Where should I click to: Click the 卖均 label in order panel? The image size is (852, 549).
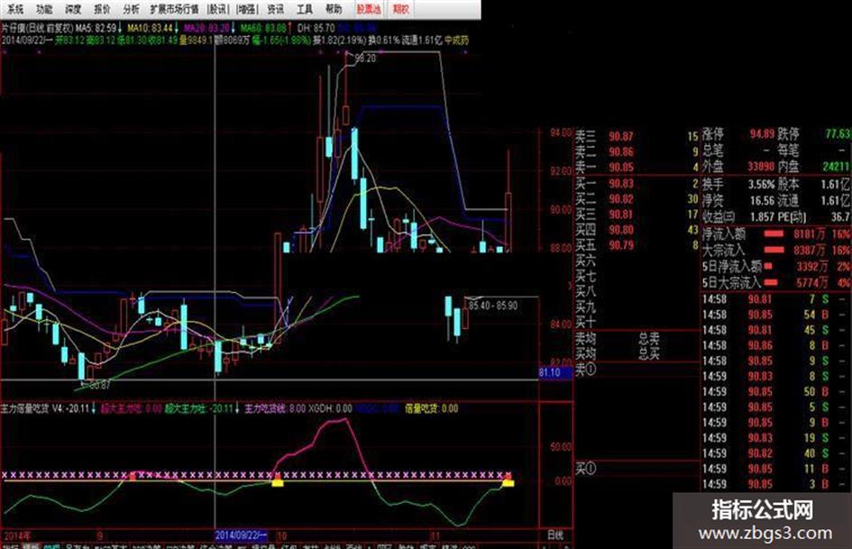click(585, 339)
